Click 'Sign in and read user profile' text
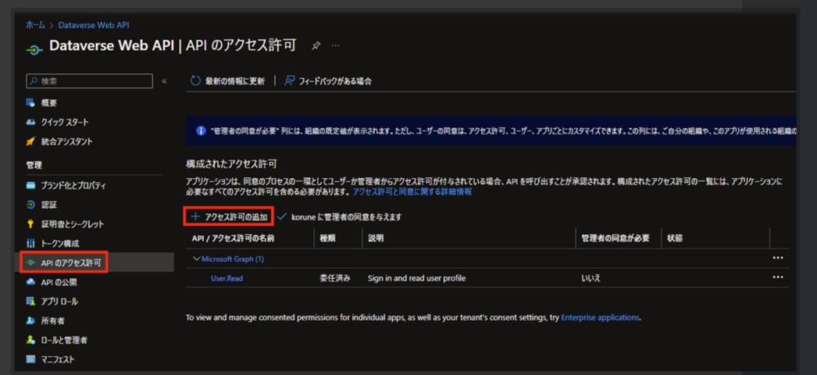Image resolution: width=817 pixels, height=375 pixels. 417,278
